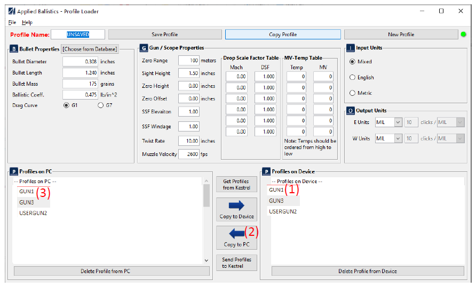This screenshot has width=476, height=288.
Task: Click Copy Profile button
Action: (x=283, y=35)
